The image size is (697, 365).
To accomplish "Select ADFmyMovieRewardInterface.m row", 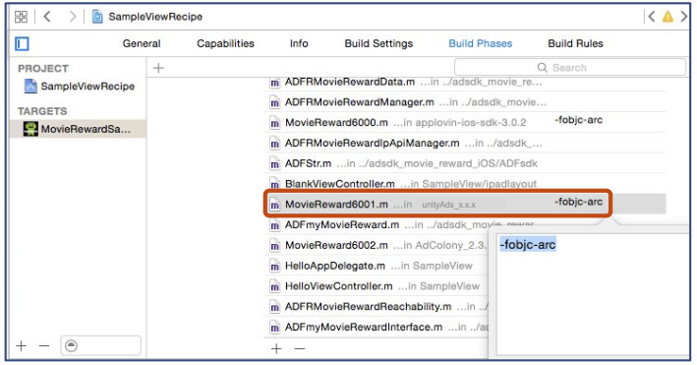I will 377,328.
